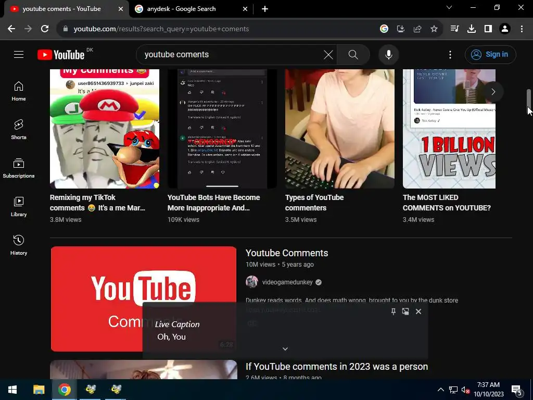The height and width of the screenshot is (400, 533).
Task: Open Chrome profile avatar
Action: pos(505,29)
